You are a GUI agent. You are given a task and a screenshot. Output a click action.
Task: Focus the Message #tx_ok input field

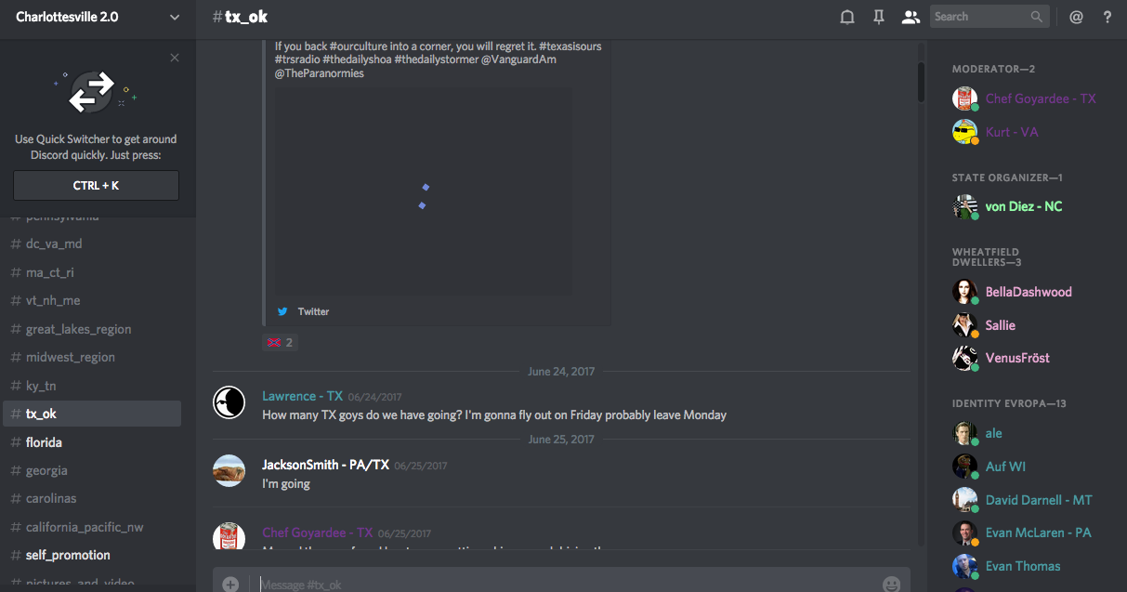click(567, 585)
